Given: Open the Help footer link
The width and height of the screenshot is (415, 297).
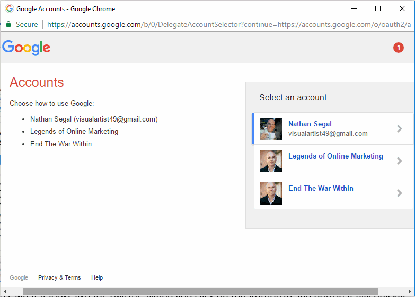Looking at the screenshot, I should click(x=97, y=277).
